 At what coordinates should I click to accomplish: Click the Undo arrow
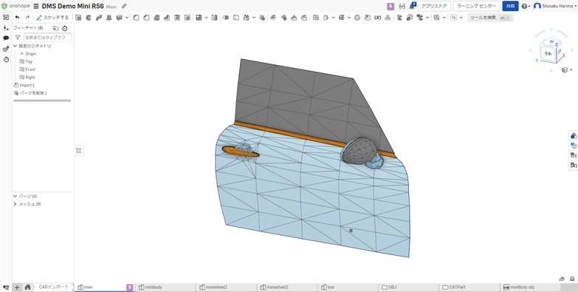tap(17, 17)
